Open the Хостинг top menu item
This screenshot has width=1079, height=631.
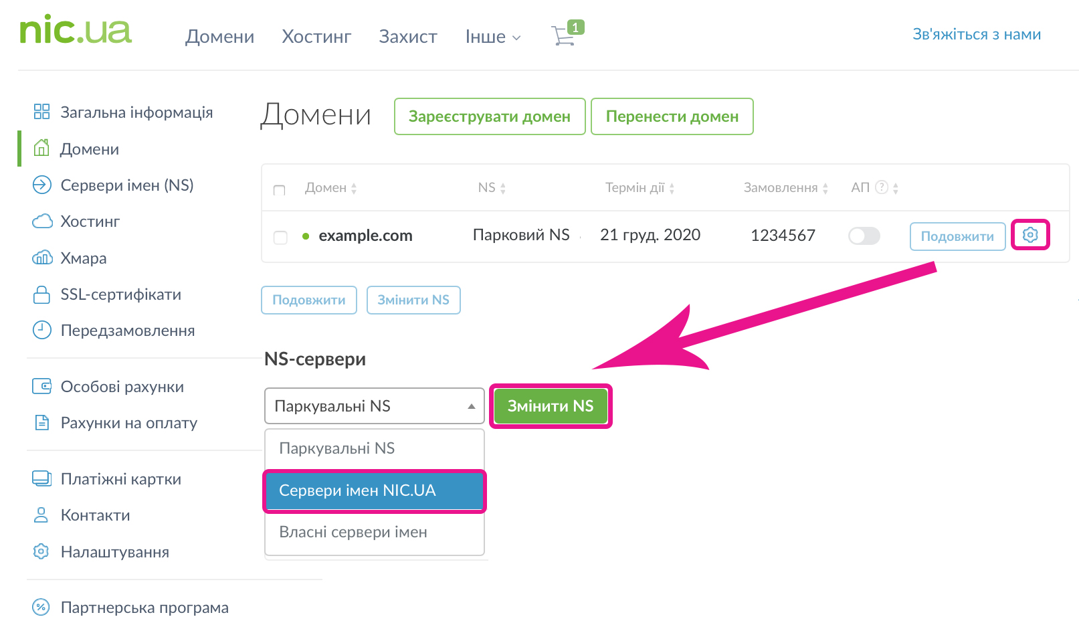pos(316,37)
